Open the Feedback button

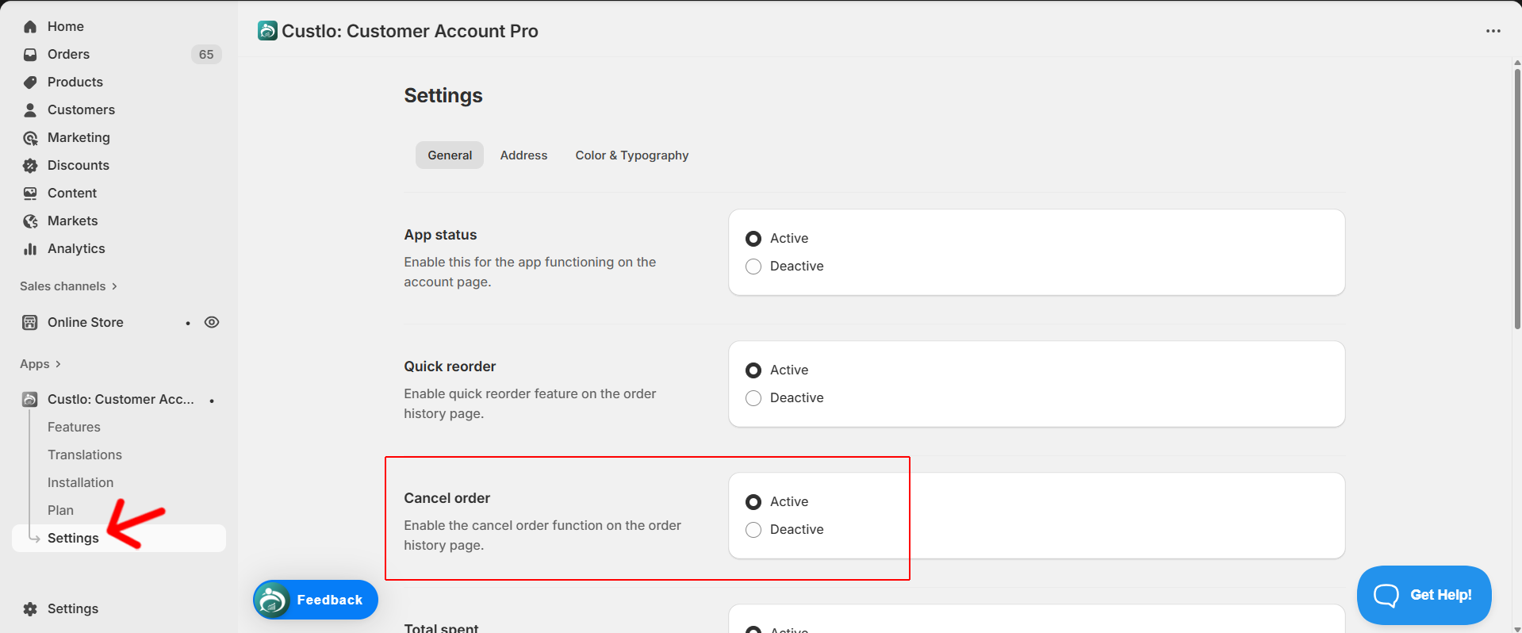tap(316, 600)
